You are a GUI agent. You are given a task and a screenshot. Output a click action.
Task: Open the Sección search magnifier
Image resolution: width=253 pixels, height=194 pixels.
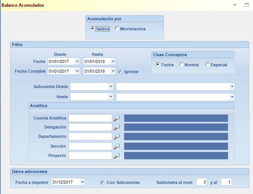click(x=117, y=146)
